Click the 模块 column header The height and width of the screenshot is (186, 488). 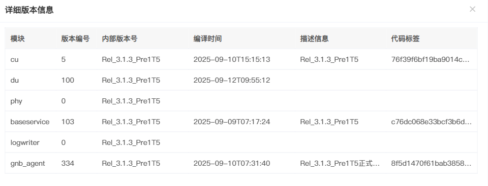pyautogui.click(x=17, y=39)
